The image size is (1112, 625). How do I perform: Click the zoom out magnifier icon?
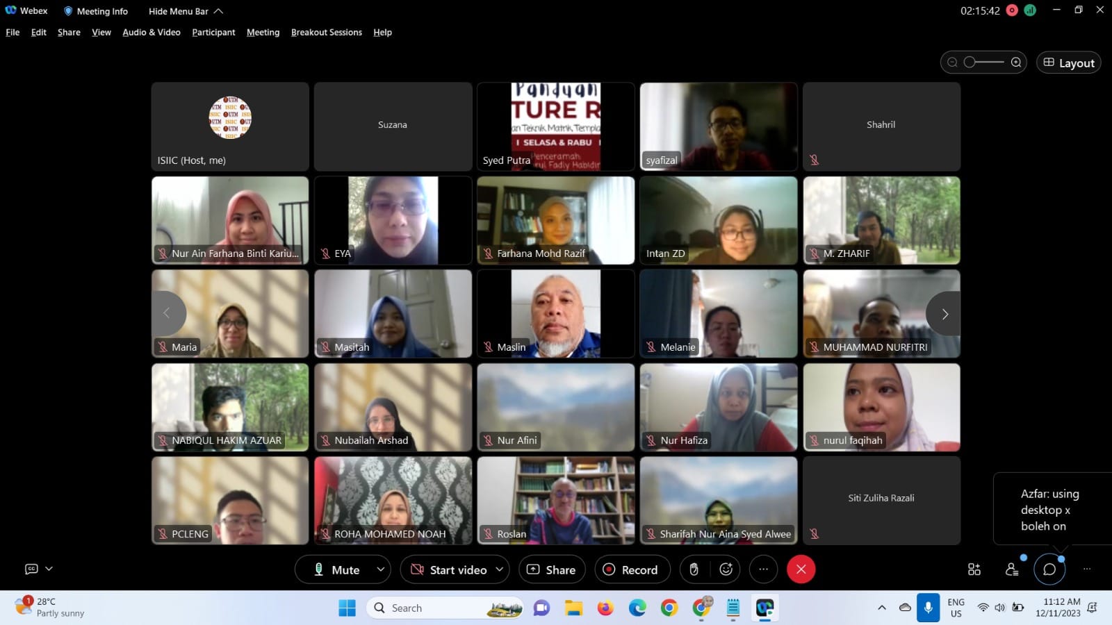coord(952,62)
